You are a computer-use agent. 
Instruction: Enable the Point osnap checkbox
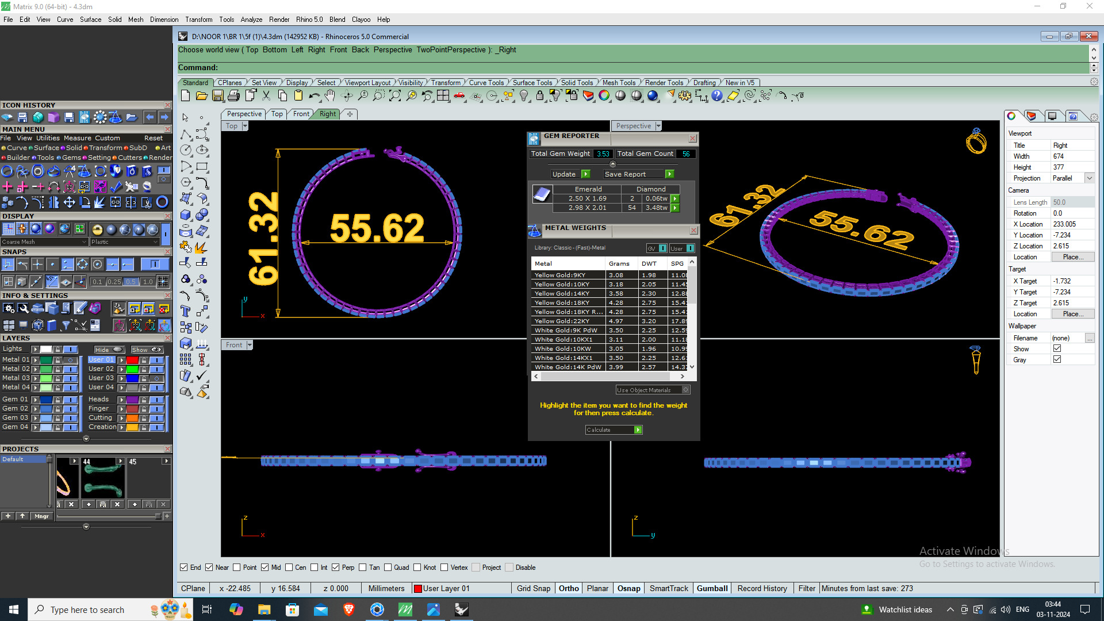tap(236, 568)
